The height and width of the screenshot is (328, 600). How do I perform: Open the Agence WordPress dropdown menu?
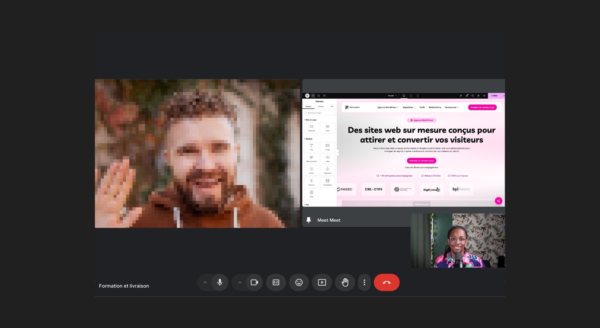pos(388,107)
